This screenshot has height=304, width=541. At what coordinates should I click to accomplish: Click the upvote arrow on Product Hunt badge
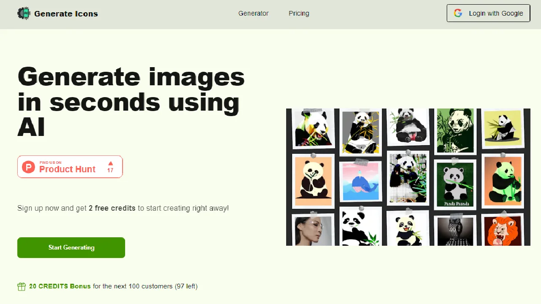point(110,163)
